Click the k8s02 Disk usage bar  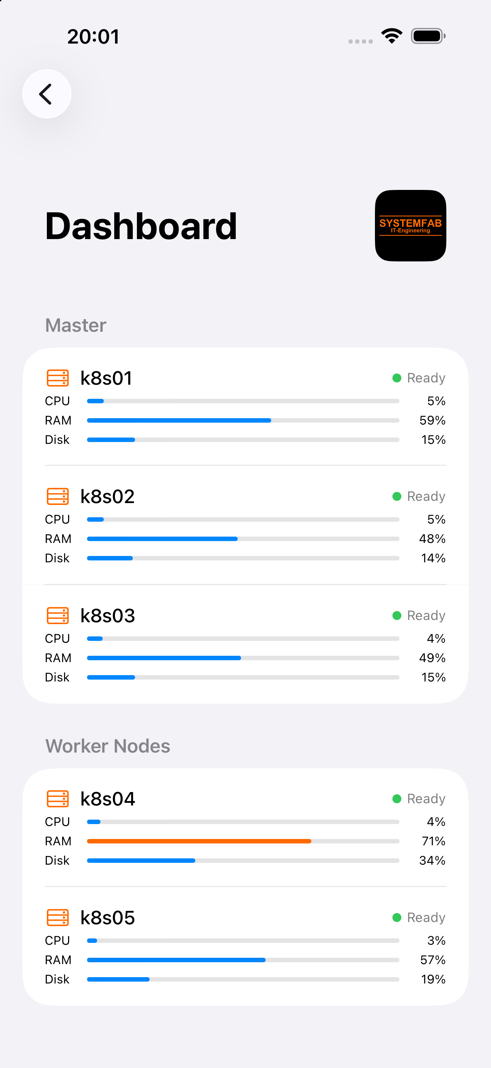point(243,558)
